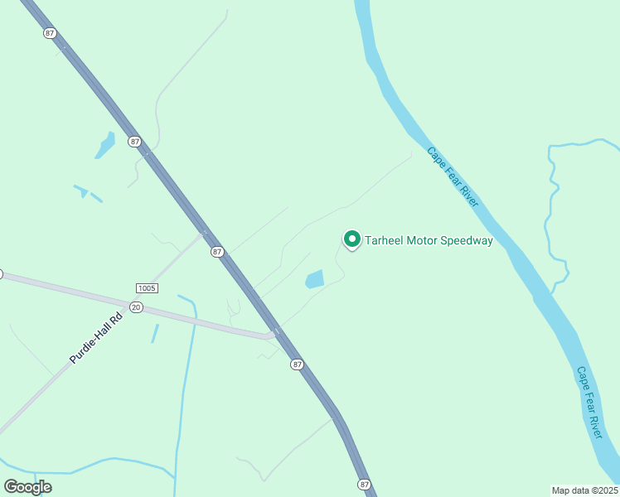This screenshot has width=620, height=497.
Task: Select the elongated pond west of highway 87
Action: (x=105, y=145)
